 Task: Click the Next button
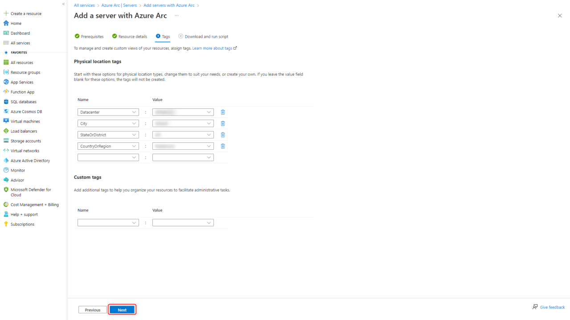[122, 310]
